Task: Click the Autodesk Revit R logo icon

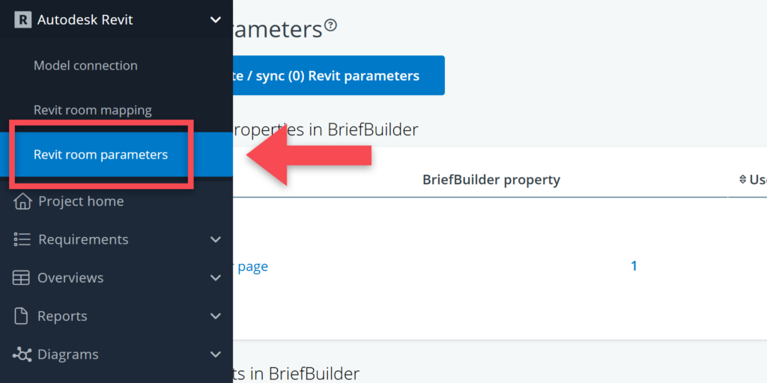Action: coord(22,20)
